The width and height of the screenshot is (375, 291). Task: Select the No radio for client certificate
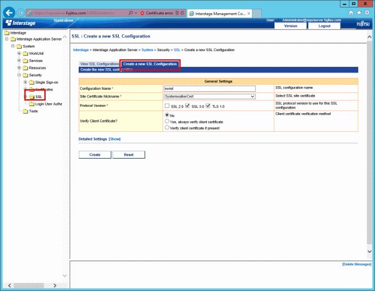pos(167,115)
